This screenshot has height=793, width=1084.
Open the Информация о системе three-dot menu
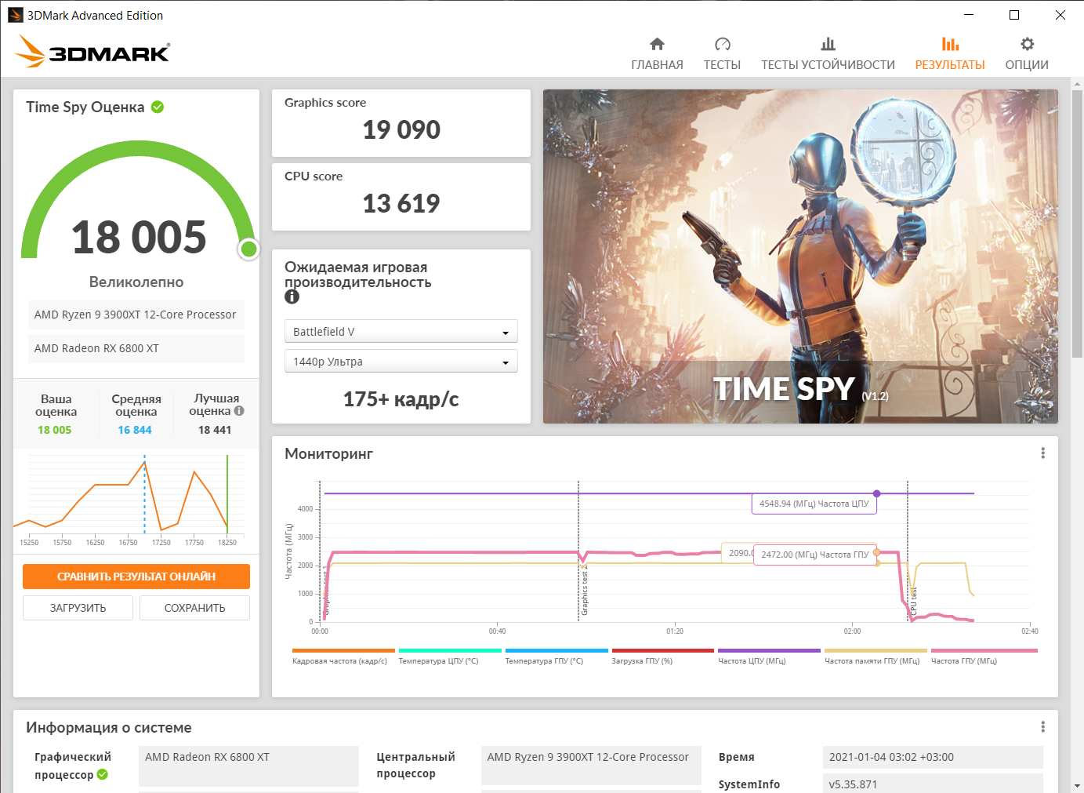tap(1042, 727)
